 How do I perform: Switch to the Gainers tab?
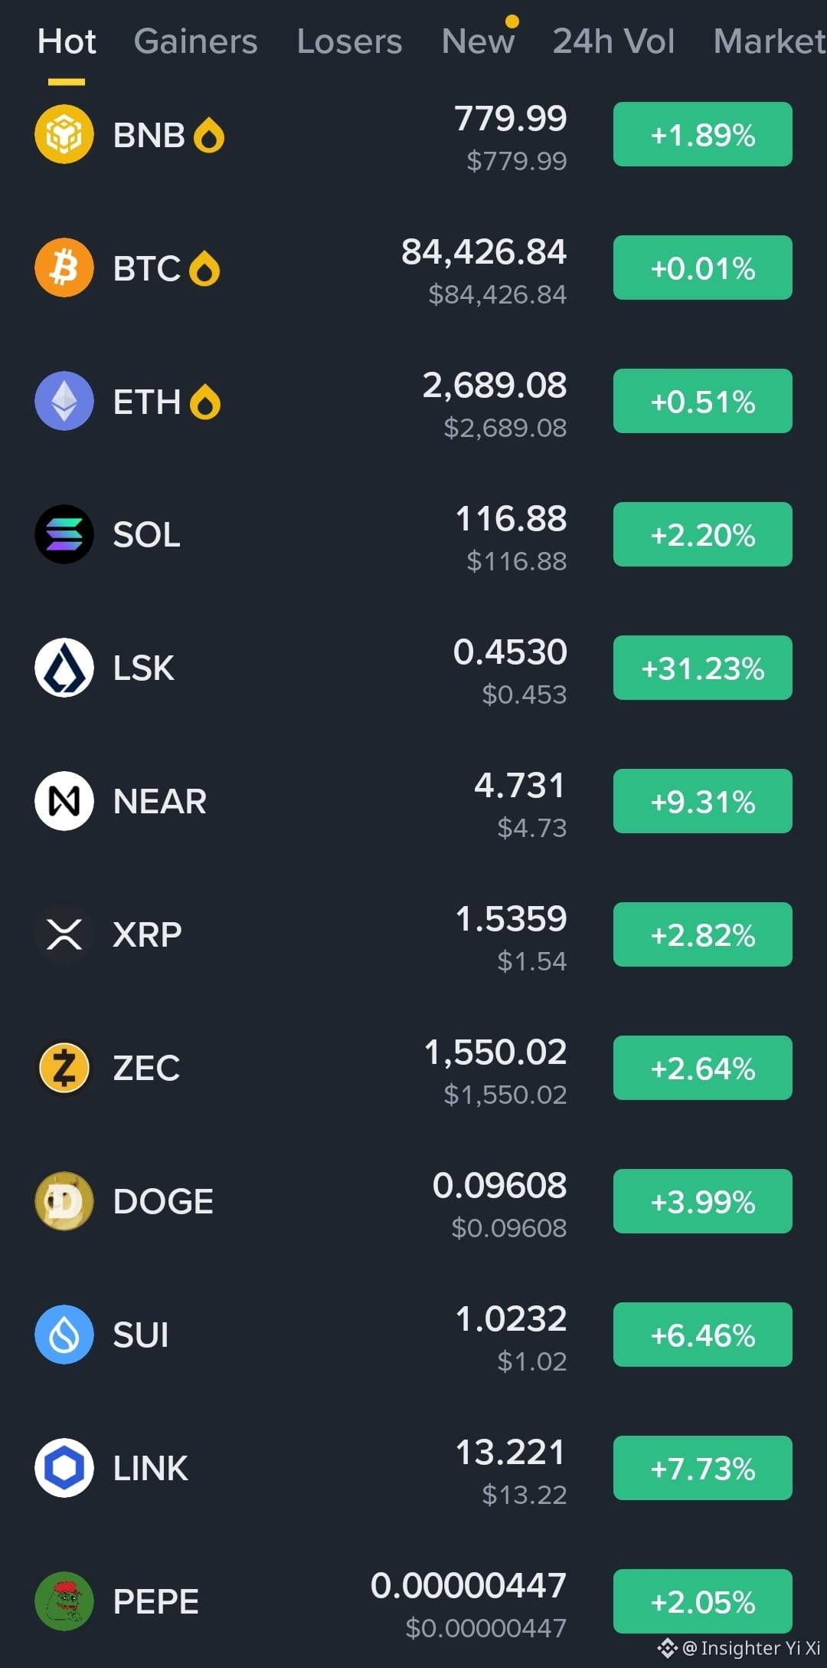tap(195, 41)
